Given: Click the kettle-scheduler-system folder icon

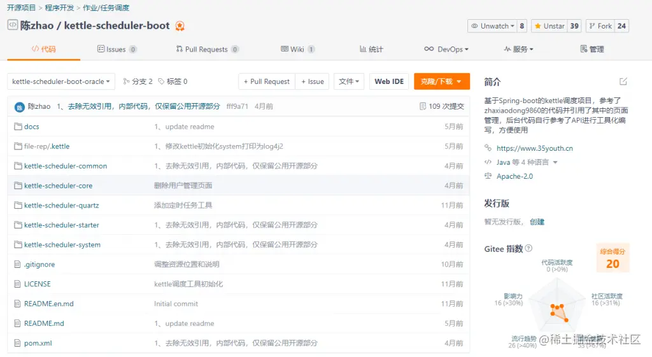Looking at the screenshot, I should point(18,244).
